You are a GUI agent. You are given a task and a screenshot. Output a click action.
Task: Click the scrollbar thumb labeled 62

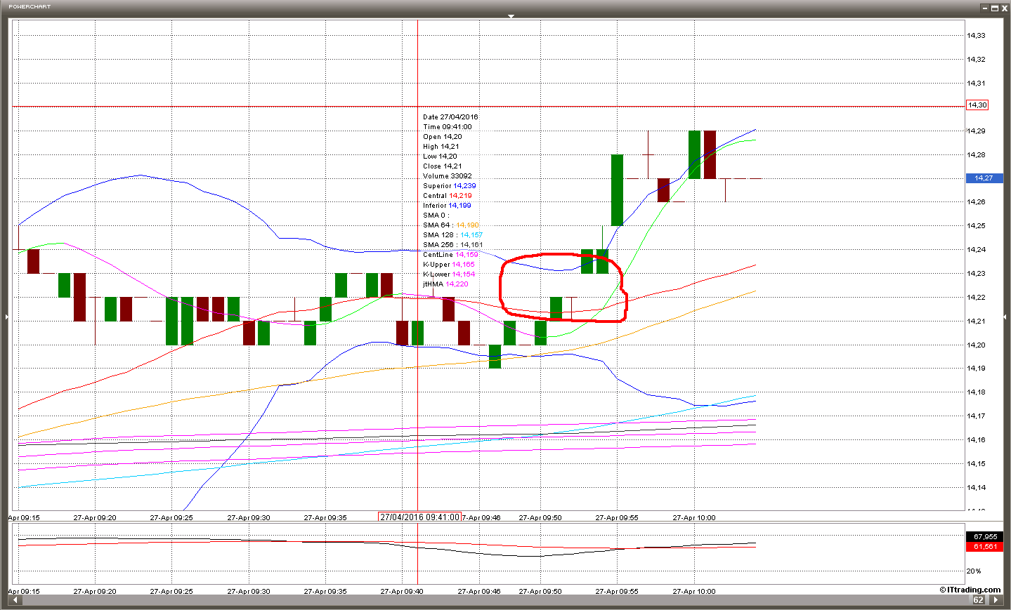coord(978,600)
